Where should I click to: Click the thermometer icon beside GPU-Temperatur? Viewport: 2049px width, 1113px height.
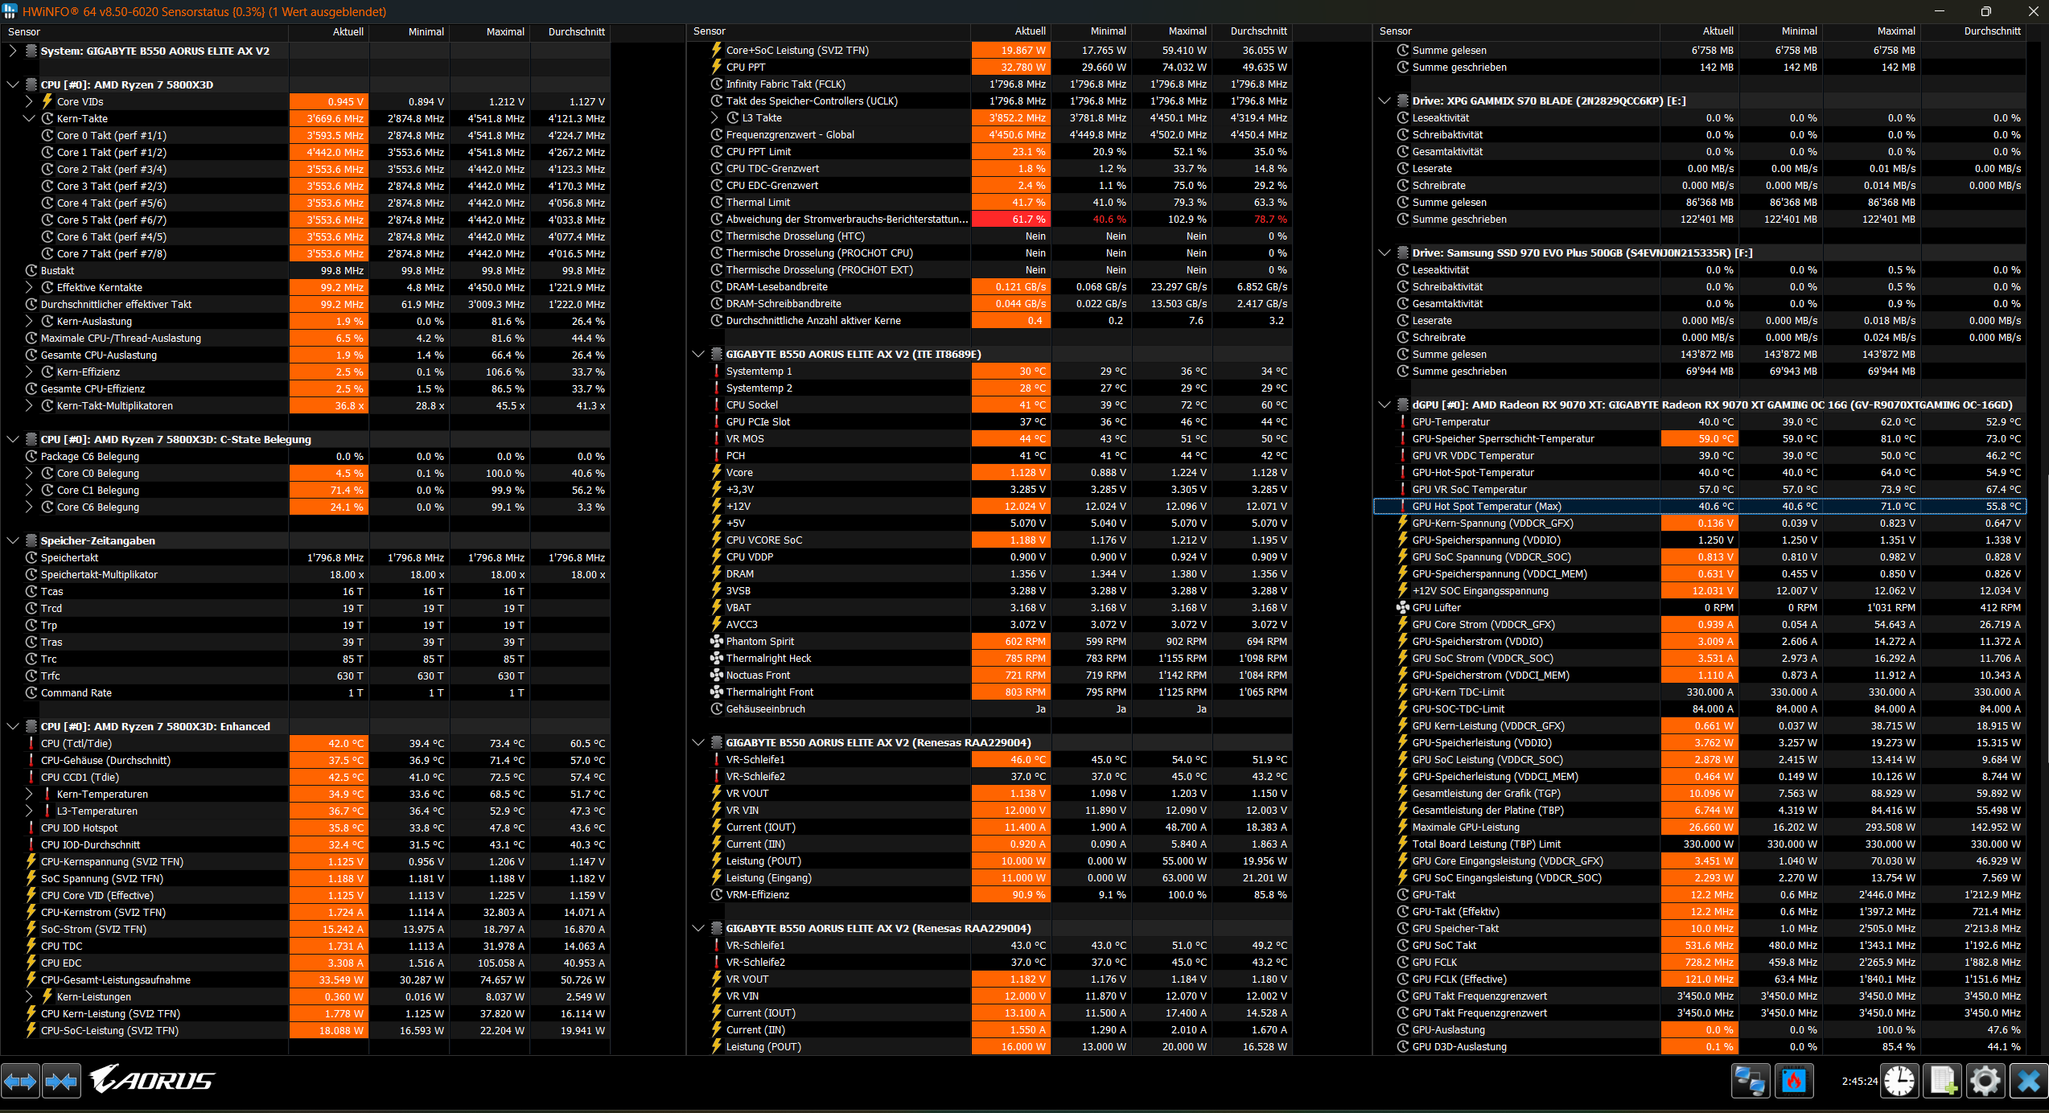point(1403,421)
